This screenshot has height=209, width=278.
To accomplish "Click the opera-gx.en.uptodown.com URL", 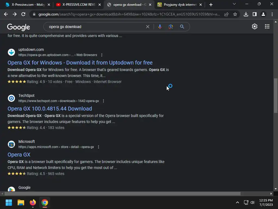I will (58, 55).
